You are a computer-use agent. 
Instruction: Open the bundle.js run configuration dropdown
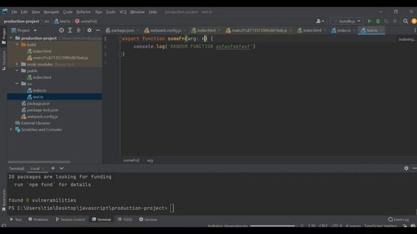347,21
